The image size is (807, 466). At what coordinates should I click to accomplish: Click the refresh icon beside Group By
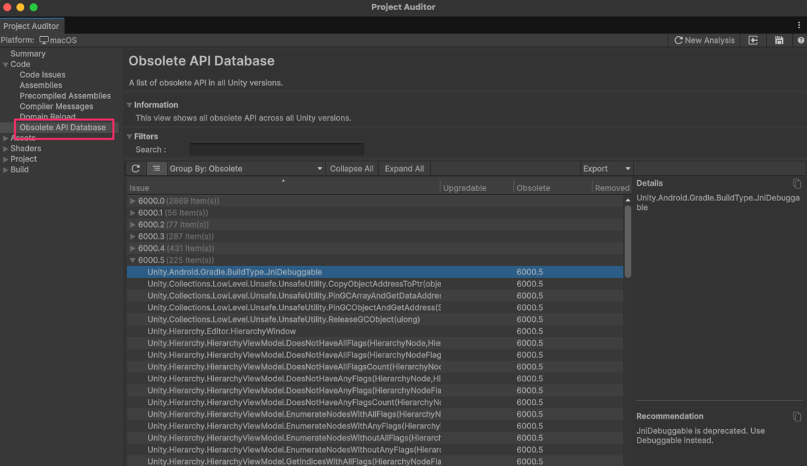tap(136, 169)
